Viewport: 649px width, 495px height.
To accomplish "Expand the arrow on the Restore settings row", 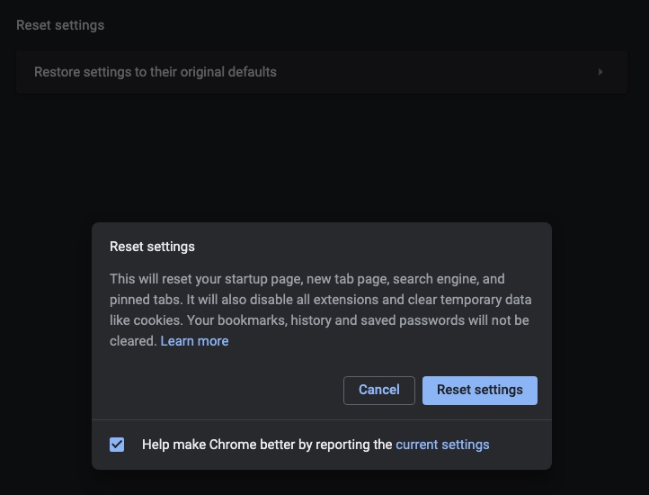I will pos(600,72).
